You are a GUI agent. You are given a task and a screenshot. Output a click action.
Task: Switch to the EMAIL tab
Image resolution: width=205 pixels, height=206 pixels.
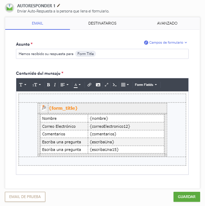pos(37,23)
